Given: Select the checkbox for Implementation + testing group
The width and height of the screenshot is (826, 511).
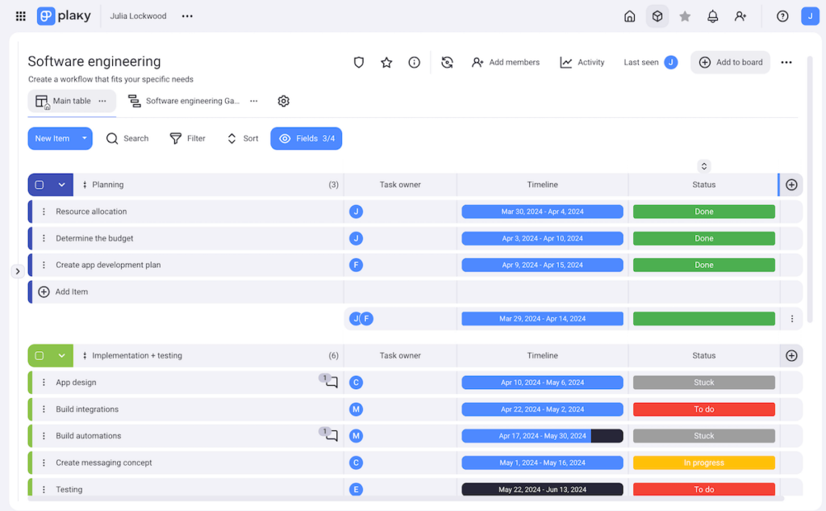Looking at the screenshot, I should pos(39,355).
